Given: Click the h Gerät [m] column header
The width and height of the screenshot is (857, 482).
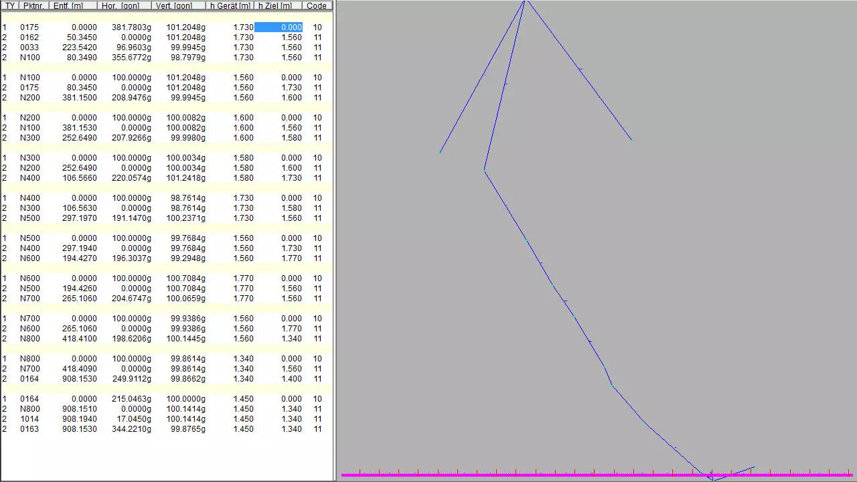Looking at the screenshot, I should 230,5.
